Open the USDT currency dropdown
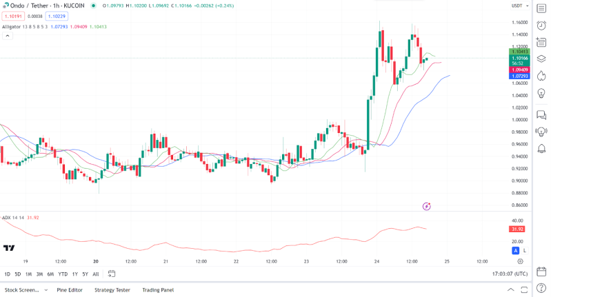This screenshot has width=593, height=297. pos(519,6)
